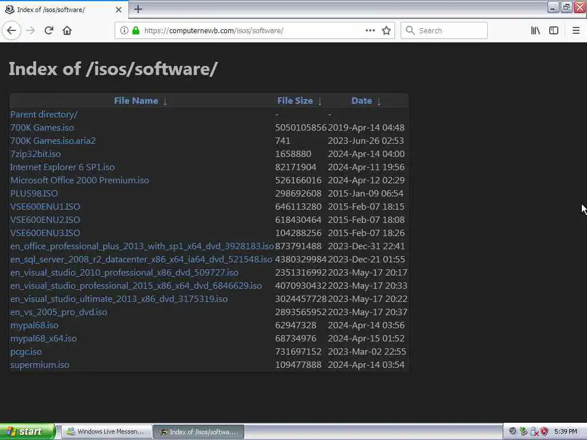This screenshot has width=587, height=440.
Task: Download Internet Explorer 6 SP1.iso
Action: 62,167
